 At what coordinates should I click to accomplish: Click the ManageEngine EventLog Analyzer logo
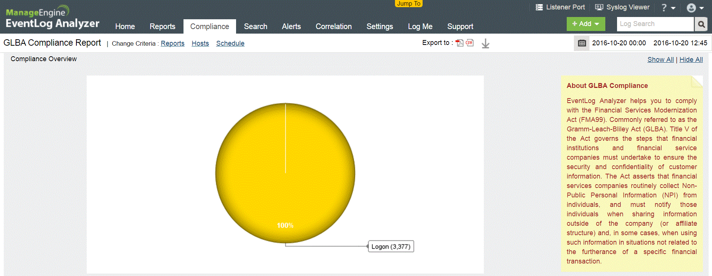click(53, 17)
